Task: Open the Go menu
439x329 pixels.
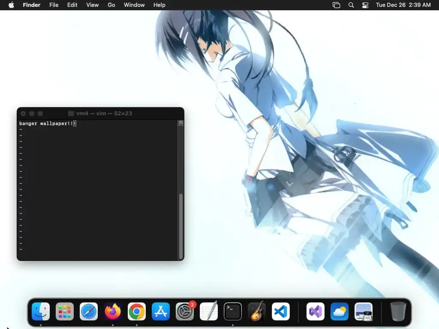Action: click(x=111, y=5)
